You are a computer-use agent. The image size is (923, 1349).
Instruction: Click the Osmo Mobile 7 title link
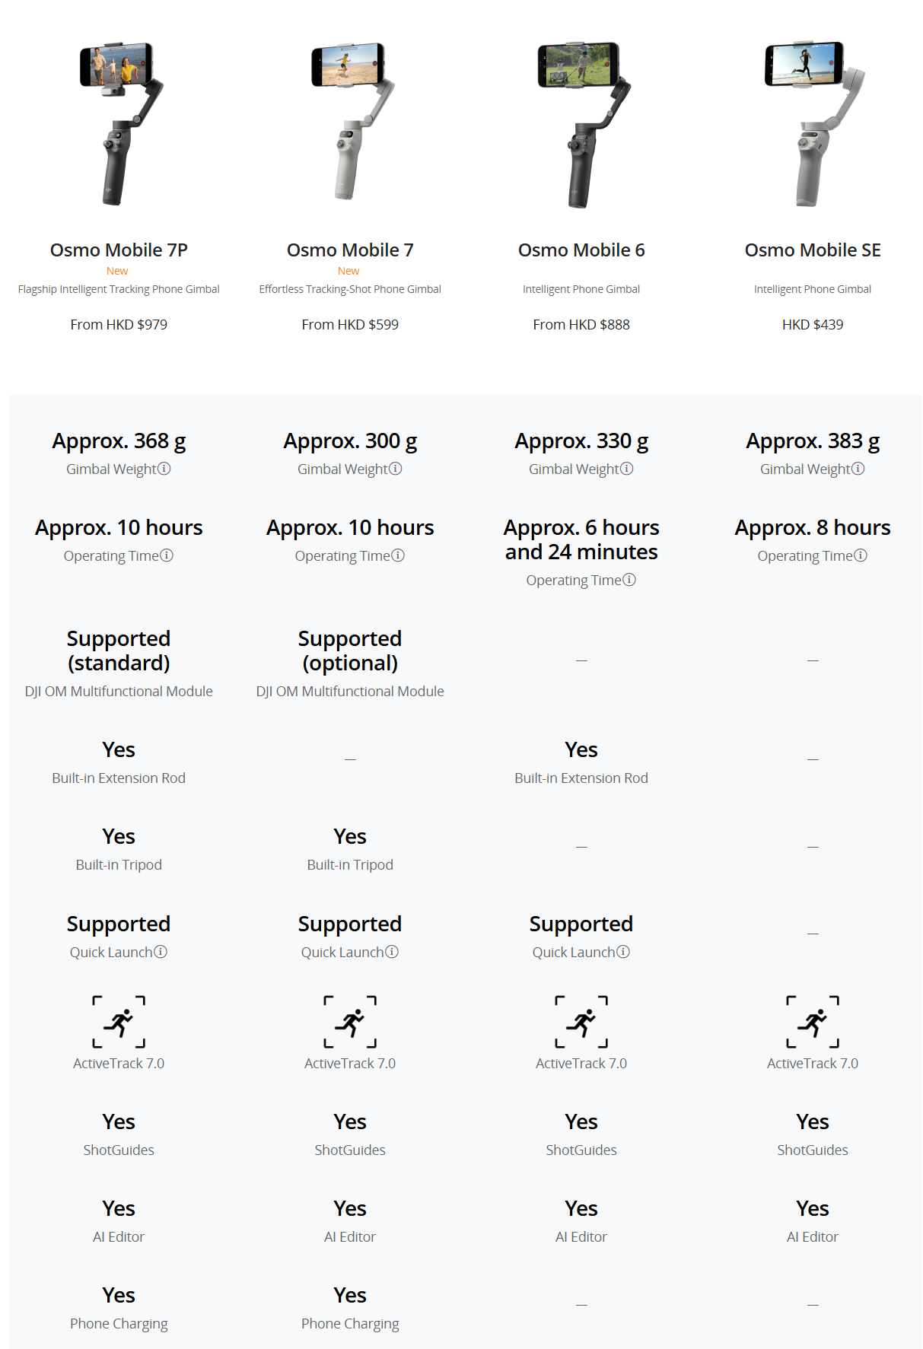pyautogui.click(x=350, y=250)
